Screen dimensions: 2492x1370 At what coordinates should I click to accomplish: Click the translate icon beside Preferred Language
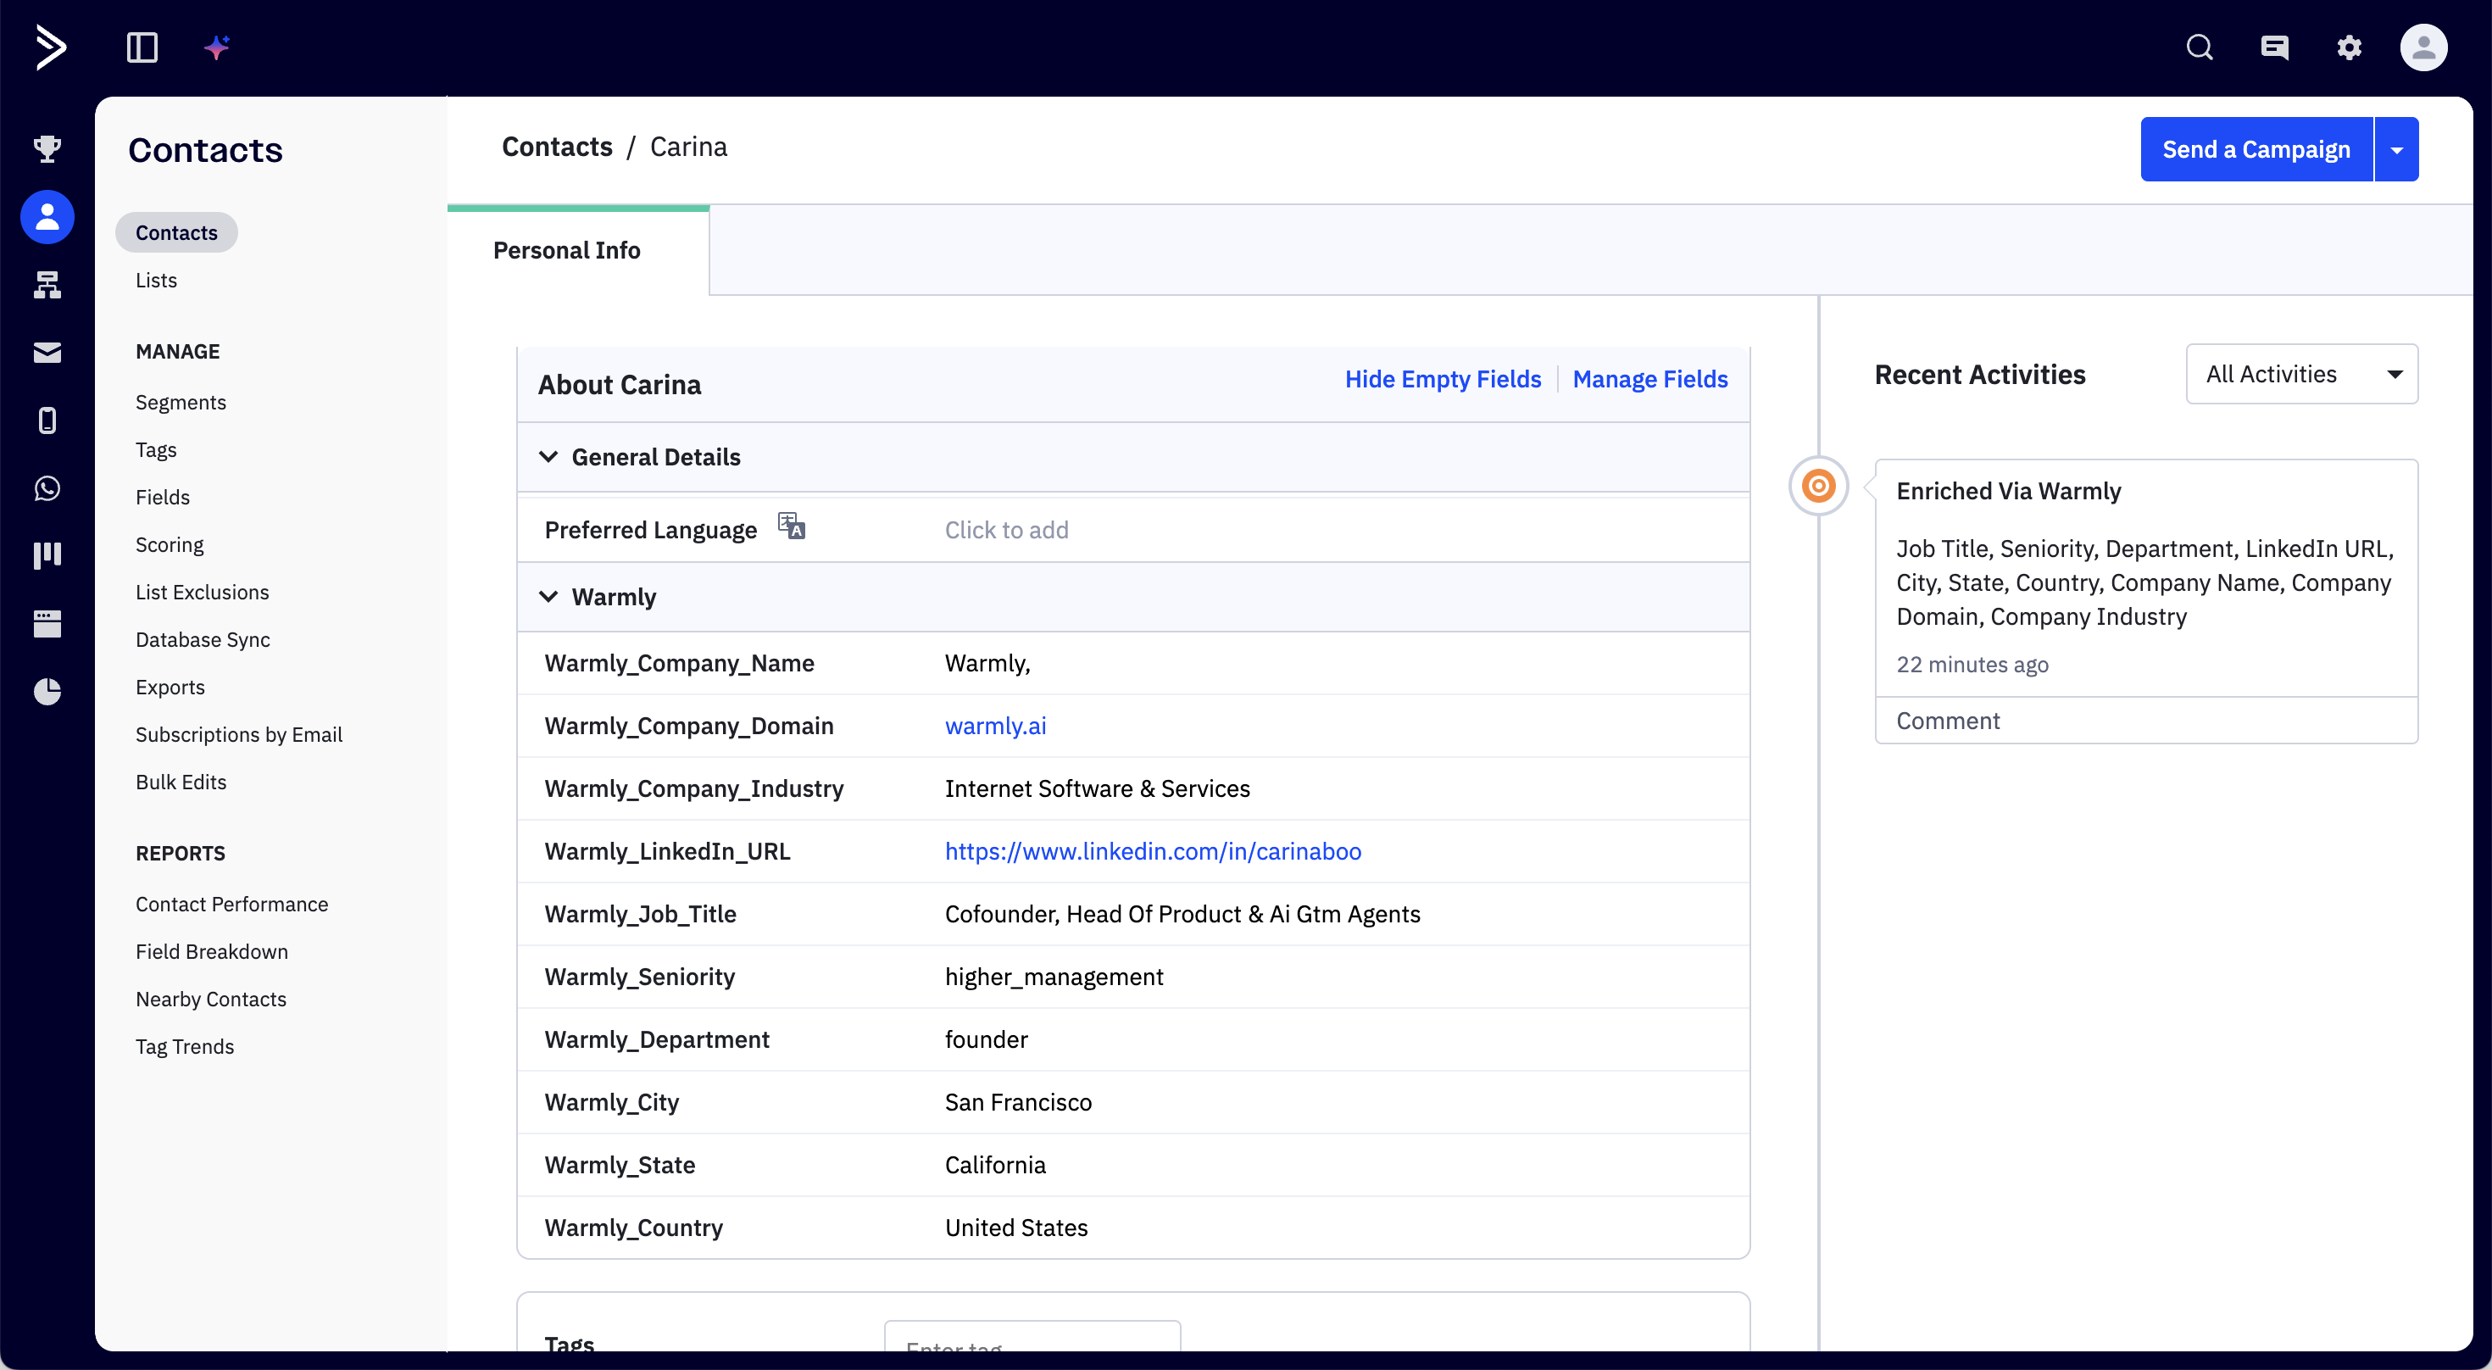coord(792,526)
